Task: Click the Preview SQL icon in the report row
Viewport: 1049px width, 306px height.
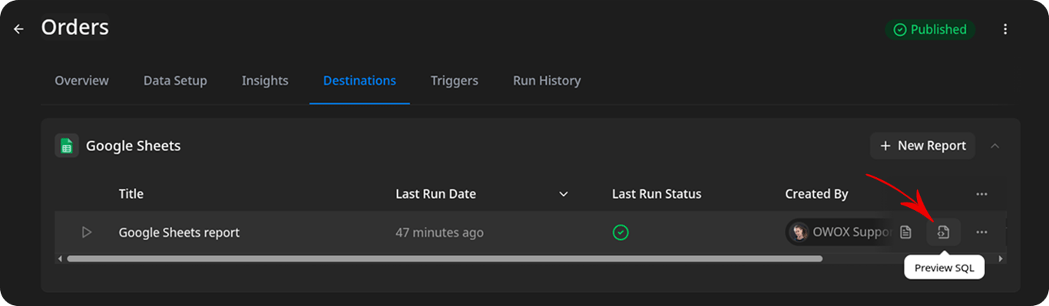Action: pyautogui.click(x=944, y=232)
